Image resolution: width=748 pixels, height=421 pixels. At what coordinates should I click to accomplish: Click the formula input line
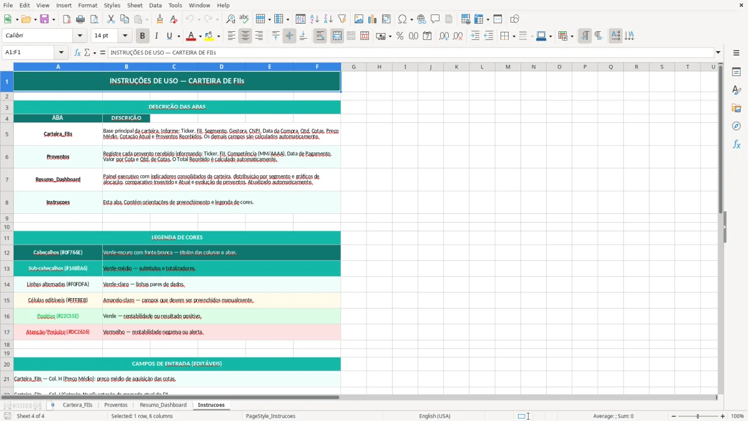tap(410, 52)
